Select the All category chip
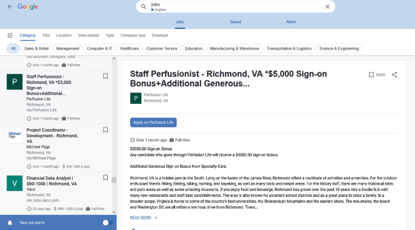 tap(13, 48)
